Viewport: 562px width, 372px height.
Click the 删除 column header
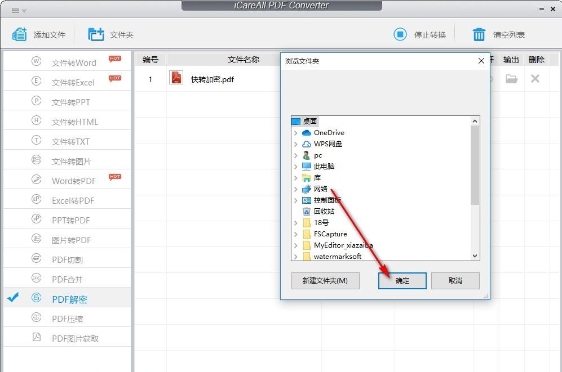tap(537, 60)
